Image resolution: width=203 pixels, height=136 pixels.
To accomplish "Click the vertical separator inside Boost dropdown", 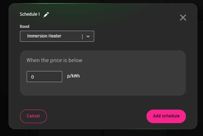I will (82, 36).
